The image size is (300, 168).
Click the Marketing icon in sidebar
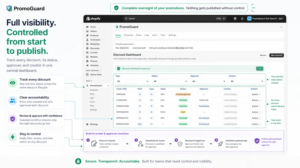coord(87,44)
